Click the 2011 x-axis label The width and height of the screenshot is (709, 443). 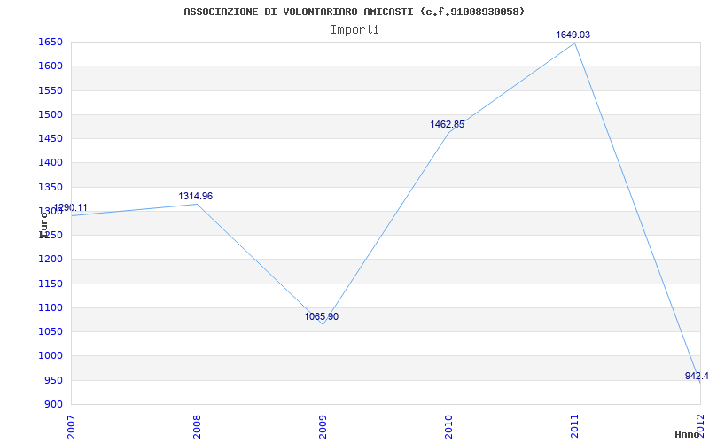tap(574, 426)
